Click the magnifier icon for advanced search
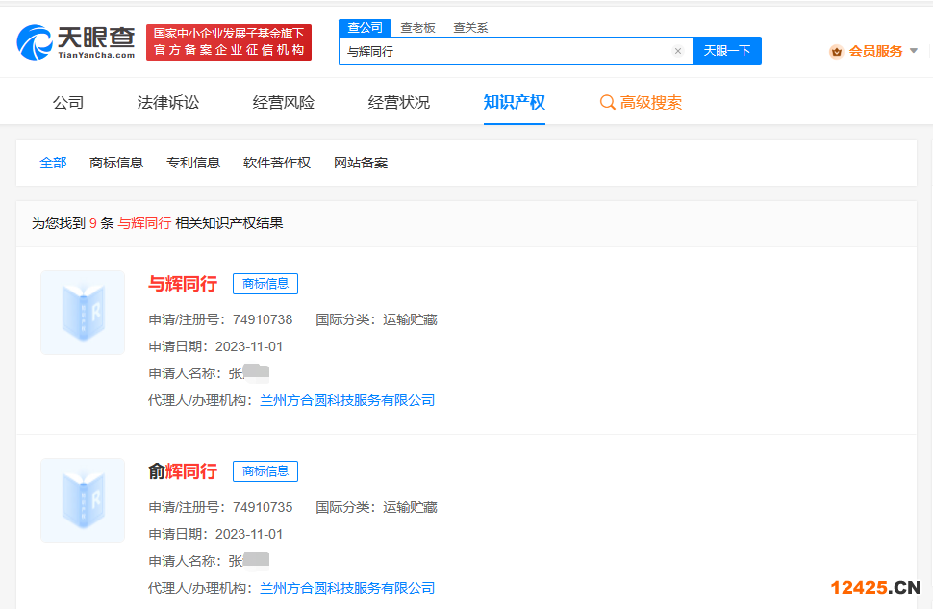The image size is (933, 609). [607, 102]
